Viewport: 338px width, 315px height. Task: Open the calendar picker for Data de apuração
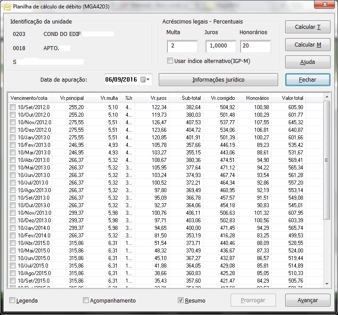(145, 80)
